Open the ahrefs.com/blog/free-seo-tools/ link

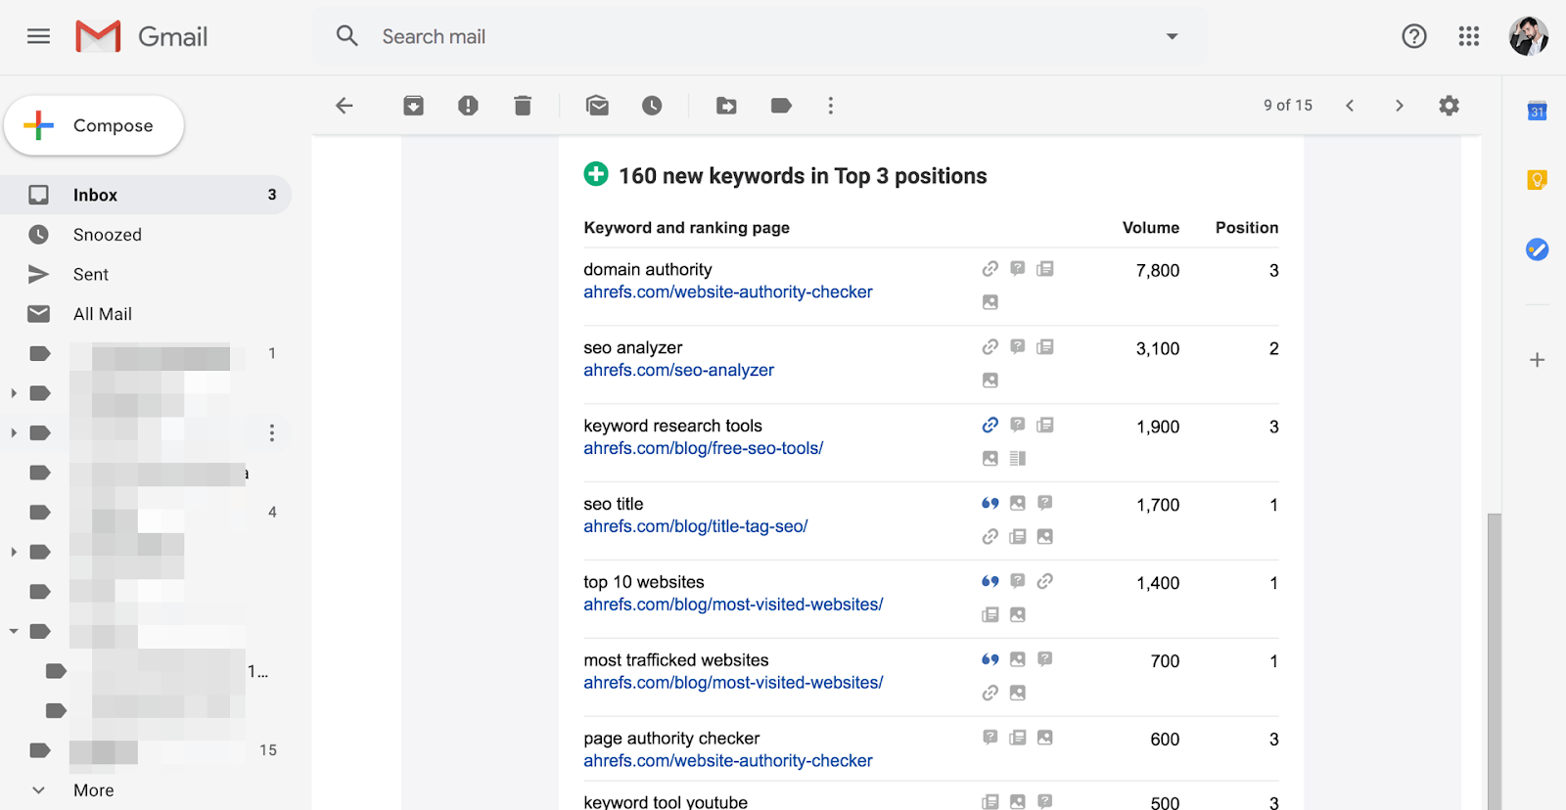pyautogui.click(x=703, y=448)
